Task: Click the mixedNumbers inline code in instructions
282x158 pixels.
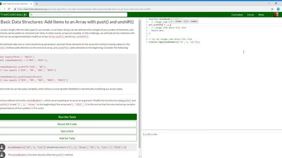Action: tap(35, 101)
